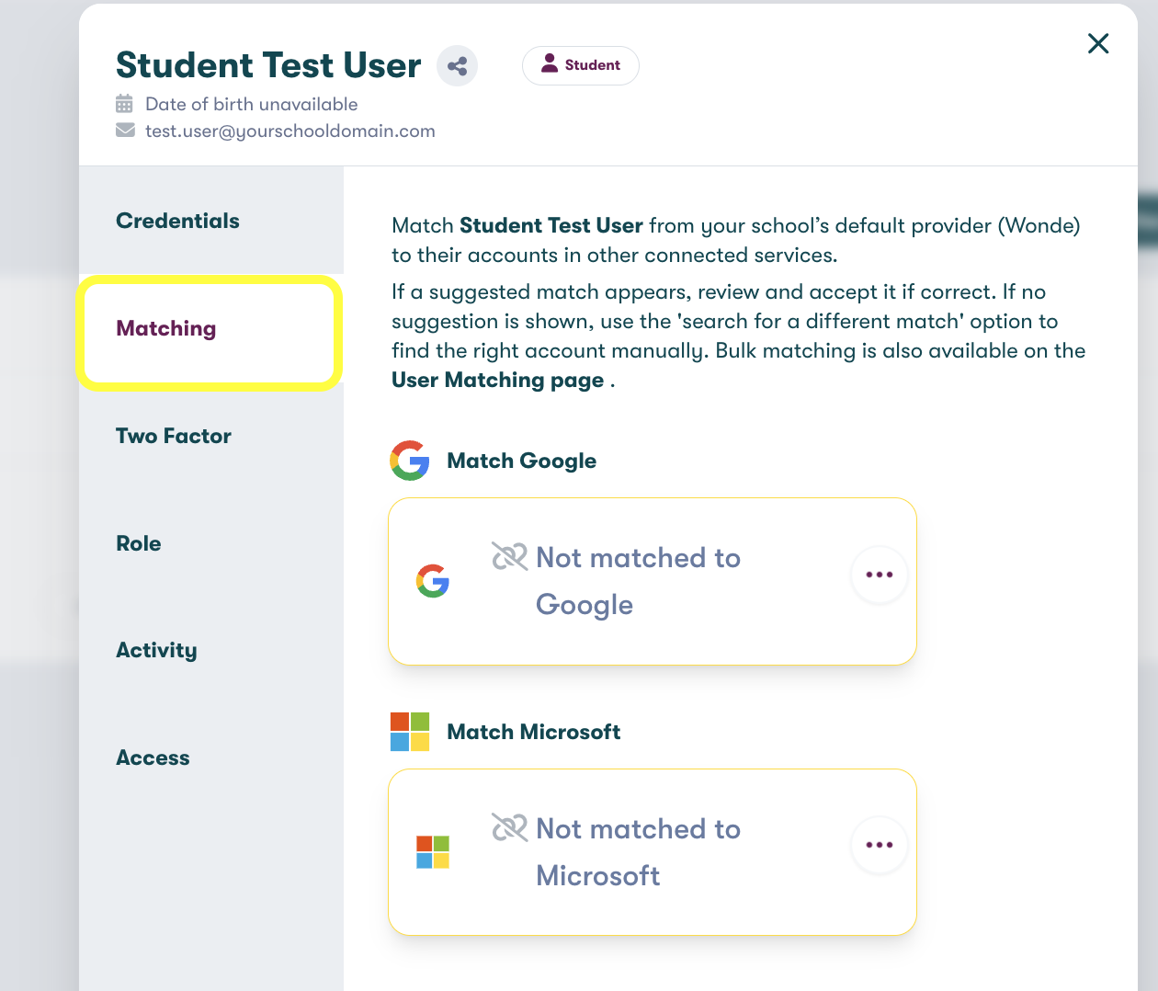Expand the Microsoft card options menu
1158x991 pixels.
click(879, 845)
